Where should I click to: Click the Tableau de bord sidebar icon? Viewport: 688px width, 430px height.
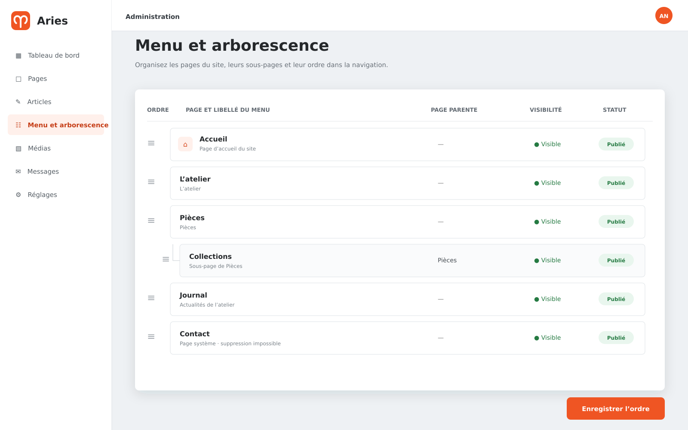coord(18,55)
